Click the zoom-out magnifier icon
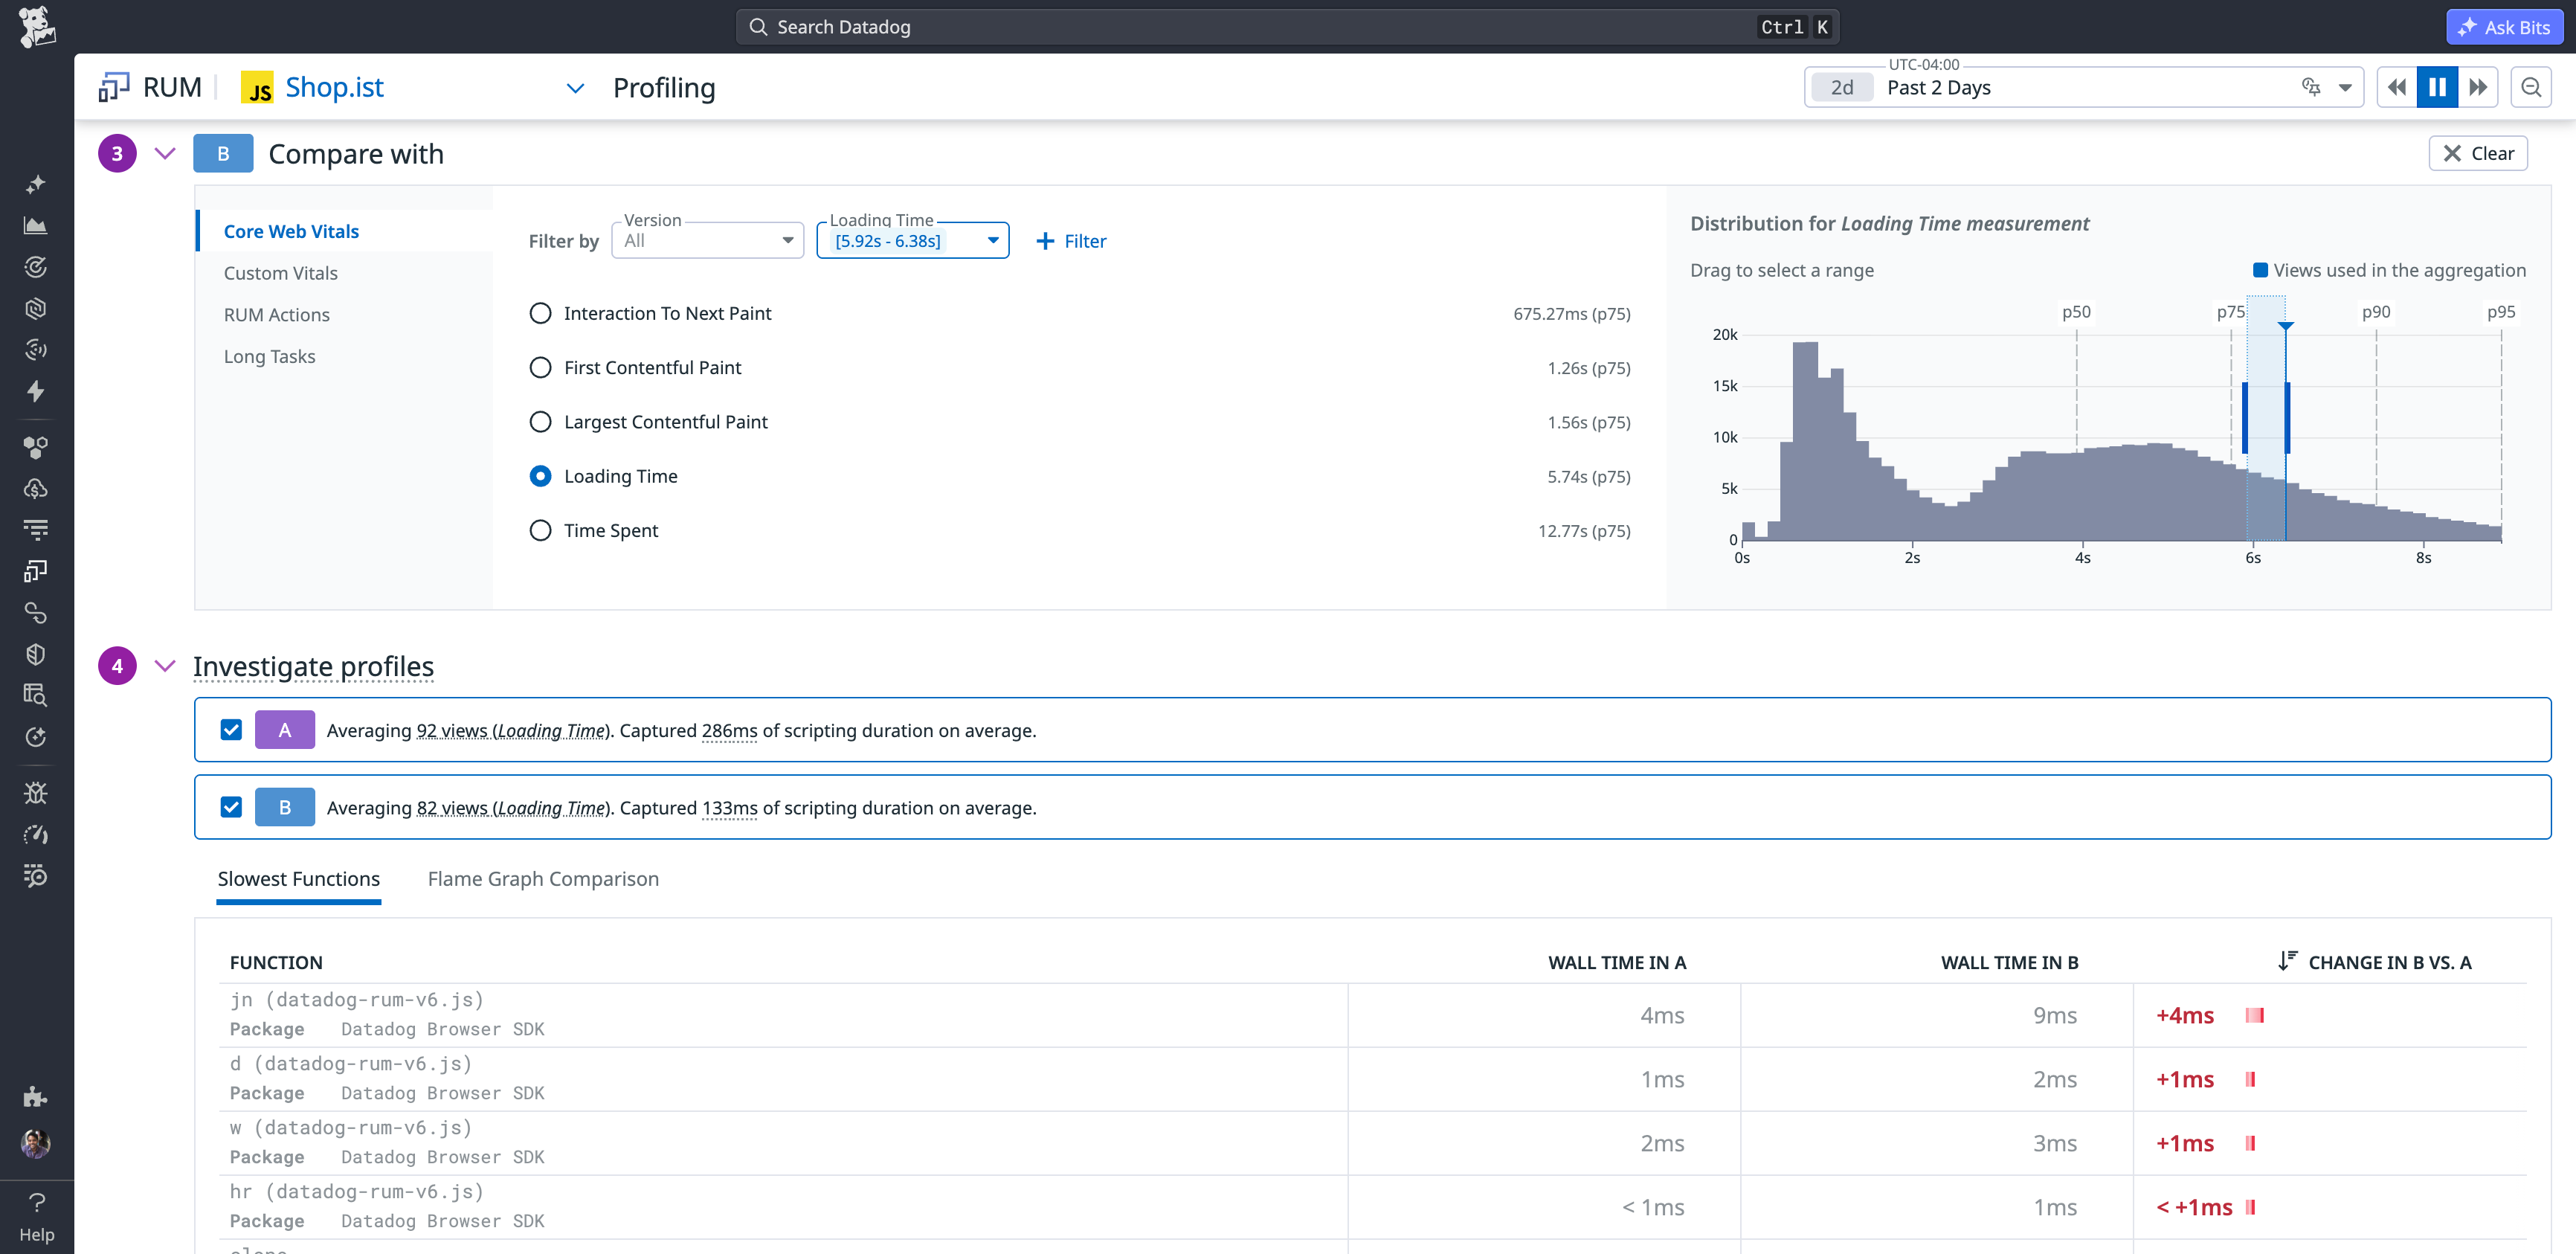 click(2531, 87)
